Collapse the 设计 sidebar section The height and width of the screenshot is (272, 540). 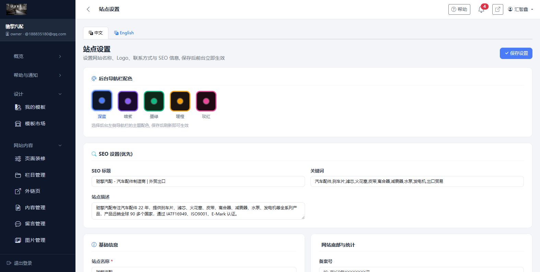[38, 94]
